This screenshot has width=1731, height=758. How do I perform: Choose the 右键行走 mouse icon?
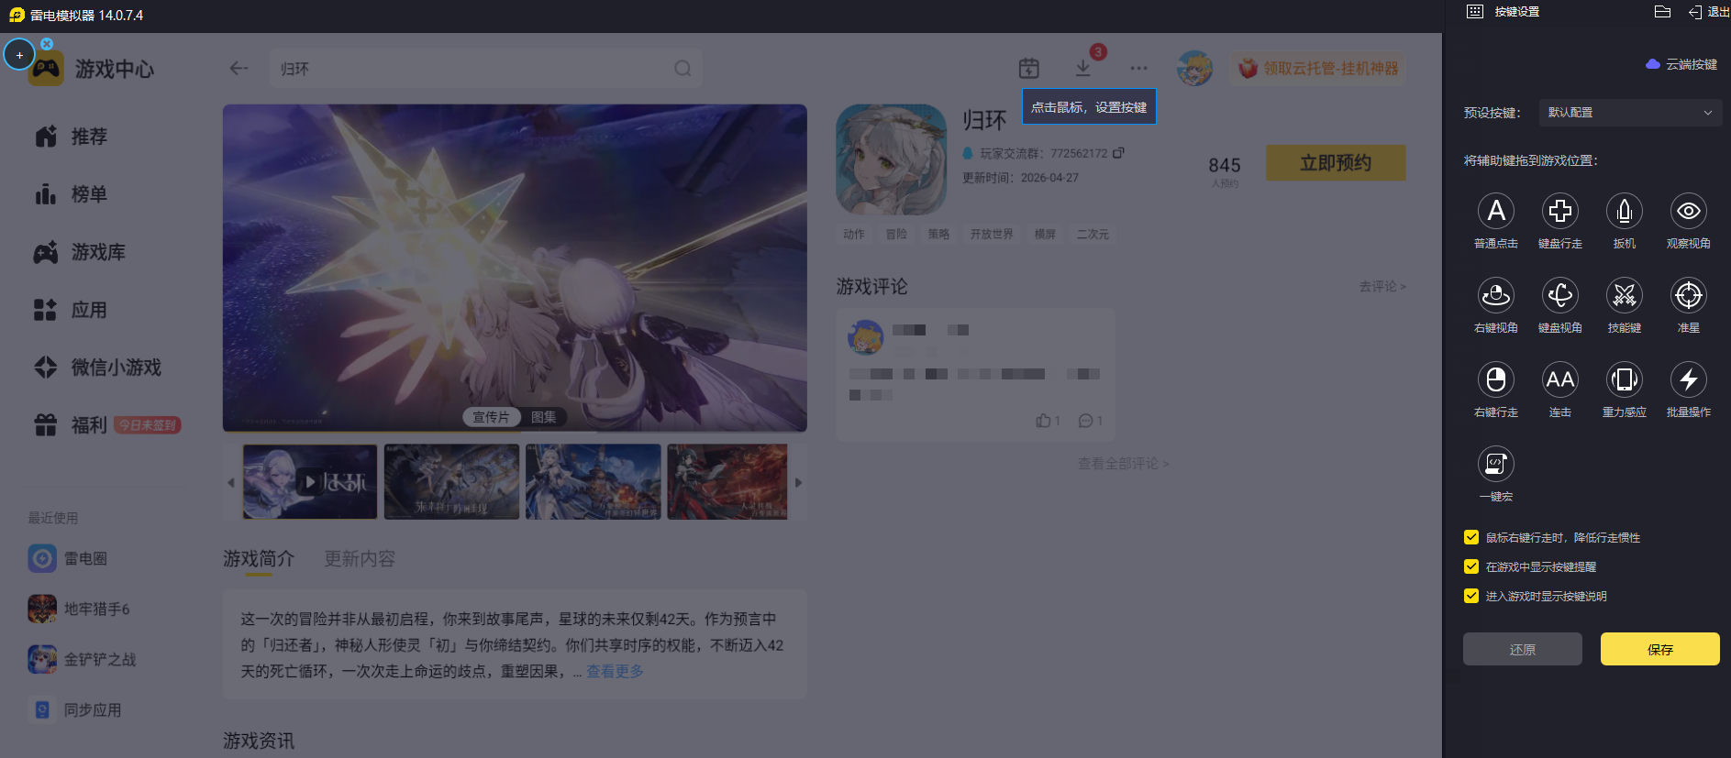click(1496, 380)
